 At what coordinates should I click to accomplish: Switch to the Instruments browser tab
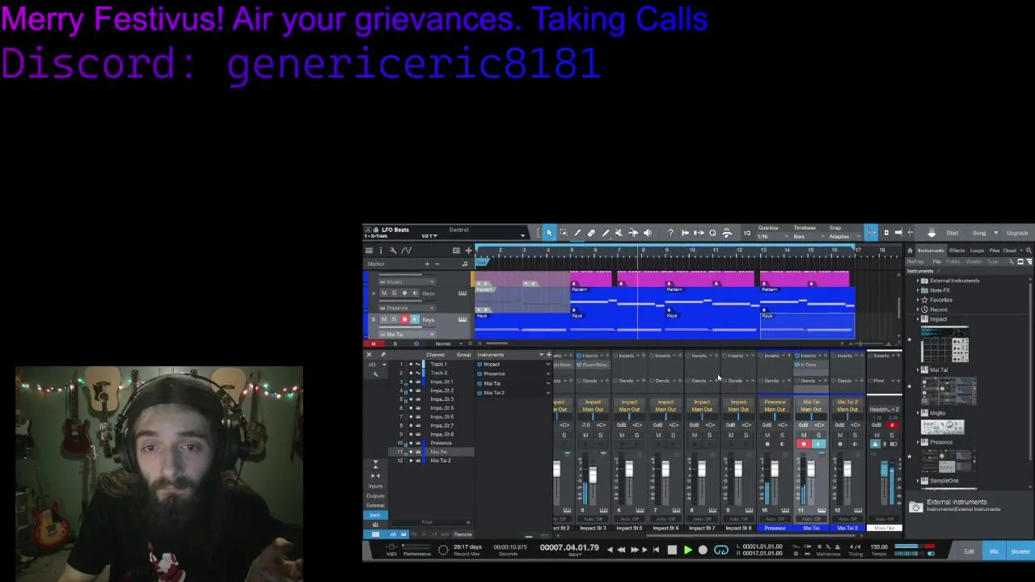pos(931,251)
